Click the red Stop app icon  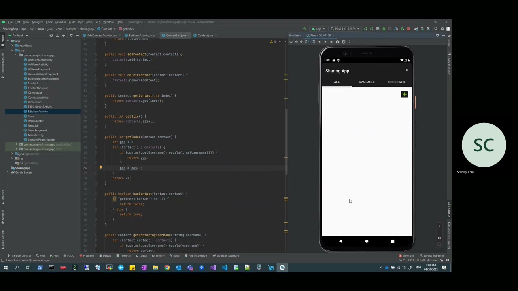click(x=408, y=29)
